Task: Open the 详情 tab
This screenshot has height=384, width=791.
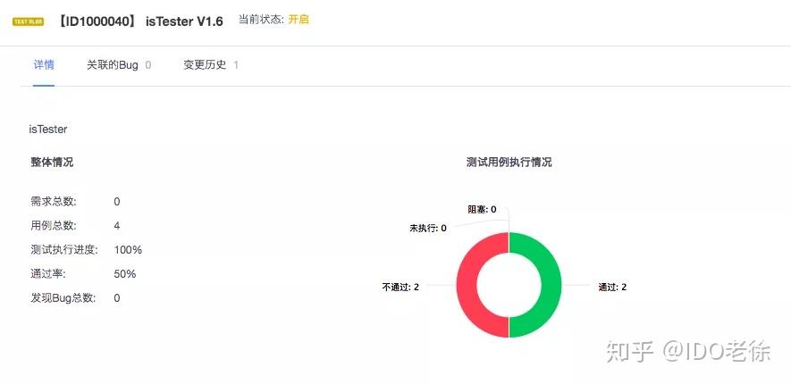Action: [x=44, y=65]
